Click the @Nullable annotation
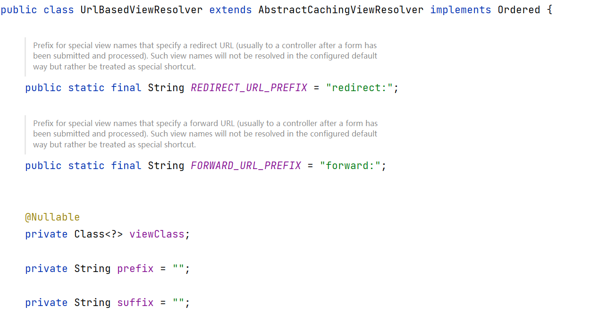The width and height of the screenshot is (600, 315). [52, 217]
